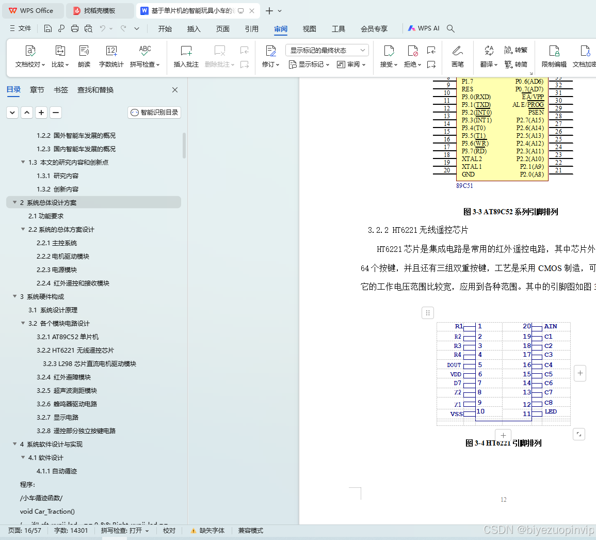Open the 显示标记 dropdown
This screenshot has height=540, width=596.
coord(309,65)
